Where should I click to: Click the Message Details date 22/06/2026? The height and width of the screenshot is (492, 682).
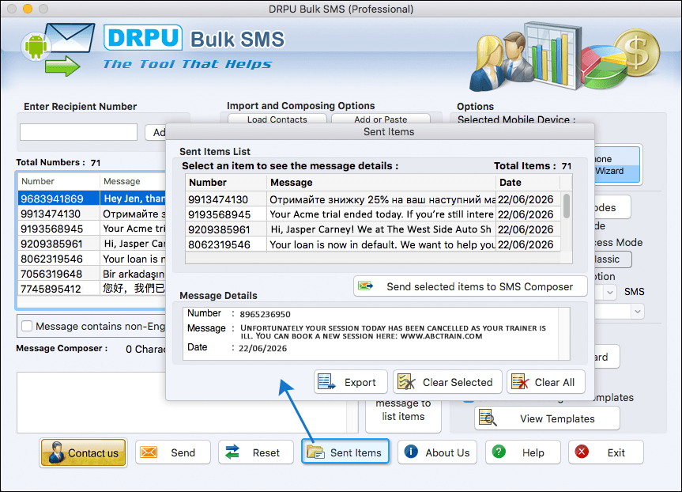tap(262, 348)
